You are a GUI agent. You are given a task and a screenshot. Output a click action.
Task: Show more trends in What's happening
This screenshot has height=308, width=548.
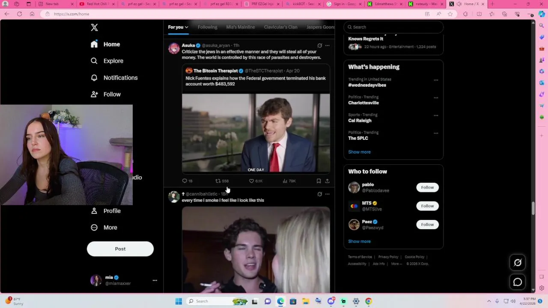[x=359, y=152]
